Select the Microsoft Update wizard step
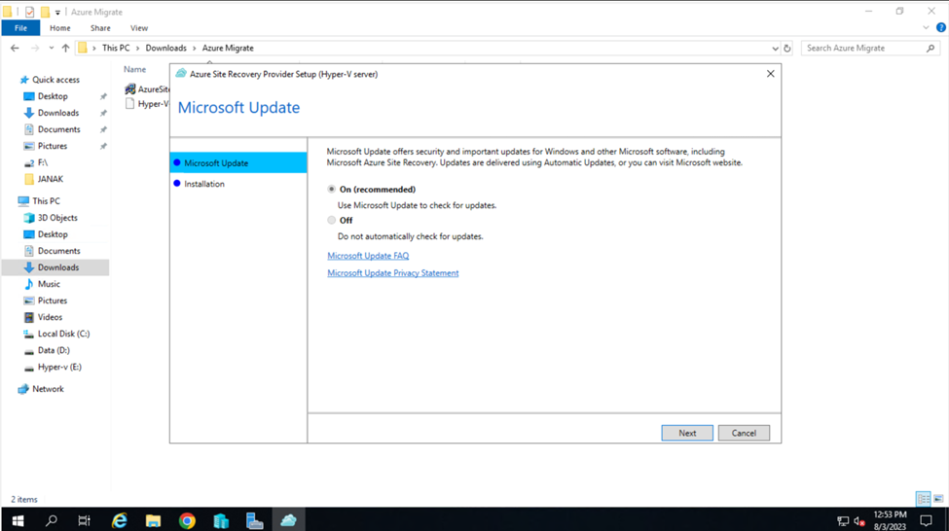 click(x=238, y=162)
